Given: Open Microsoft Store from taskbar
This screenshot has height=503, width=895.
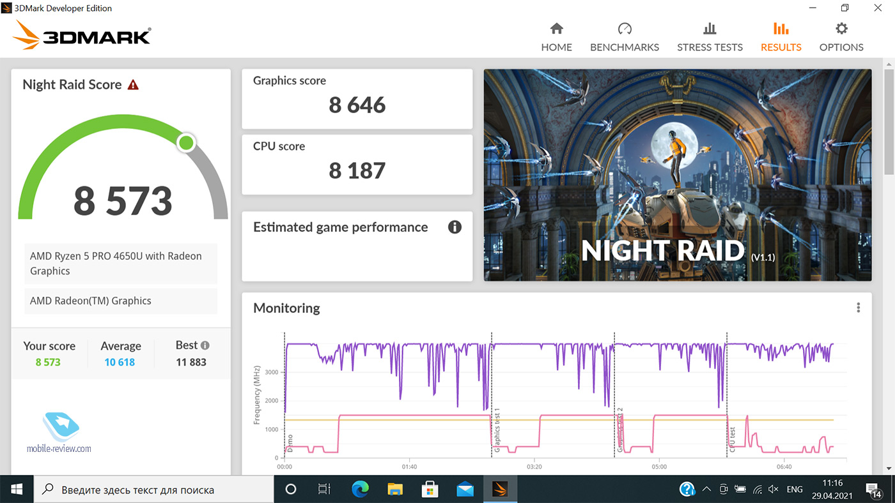Looking at the screenshot, I should (430, 490).
